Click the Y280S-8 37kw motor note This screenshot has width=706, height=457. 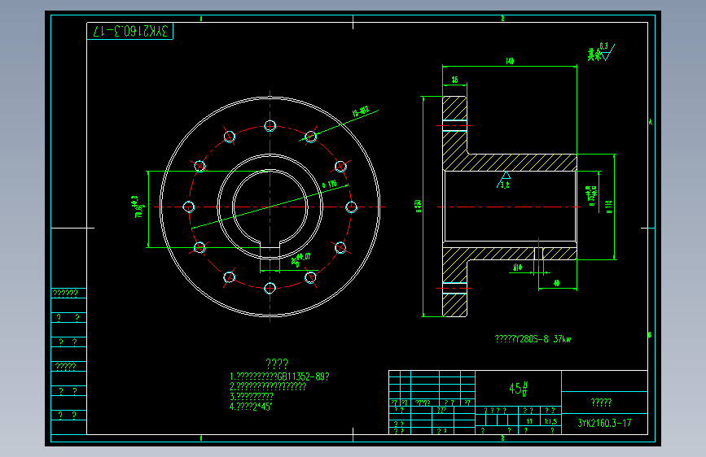(x=533, y=339)
